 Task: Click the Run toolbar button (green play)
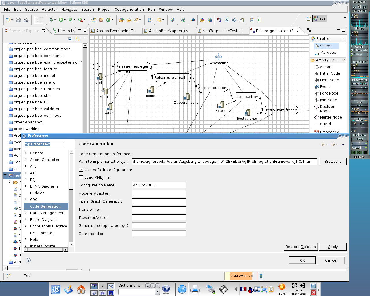coord(61,20)
